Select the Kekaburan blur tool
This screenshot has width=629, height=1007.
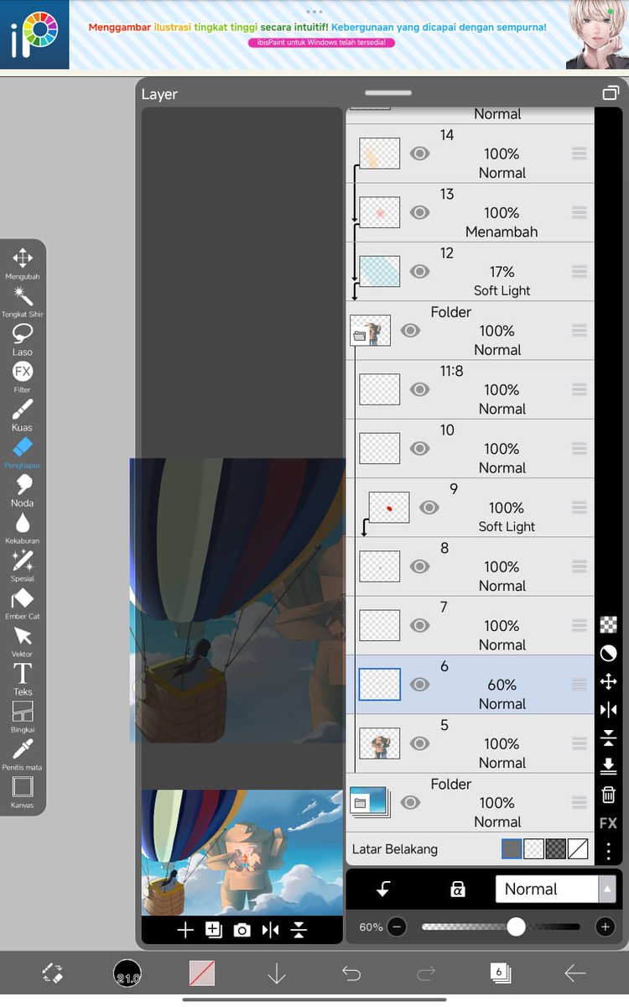tap(23, 528)
